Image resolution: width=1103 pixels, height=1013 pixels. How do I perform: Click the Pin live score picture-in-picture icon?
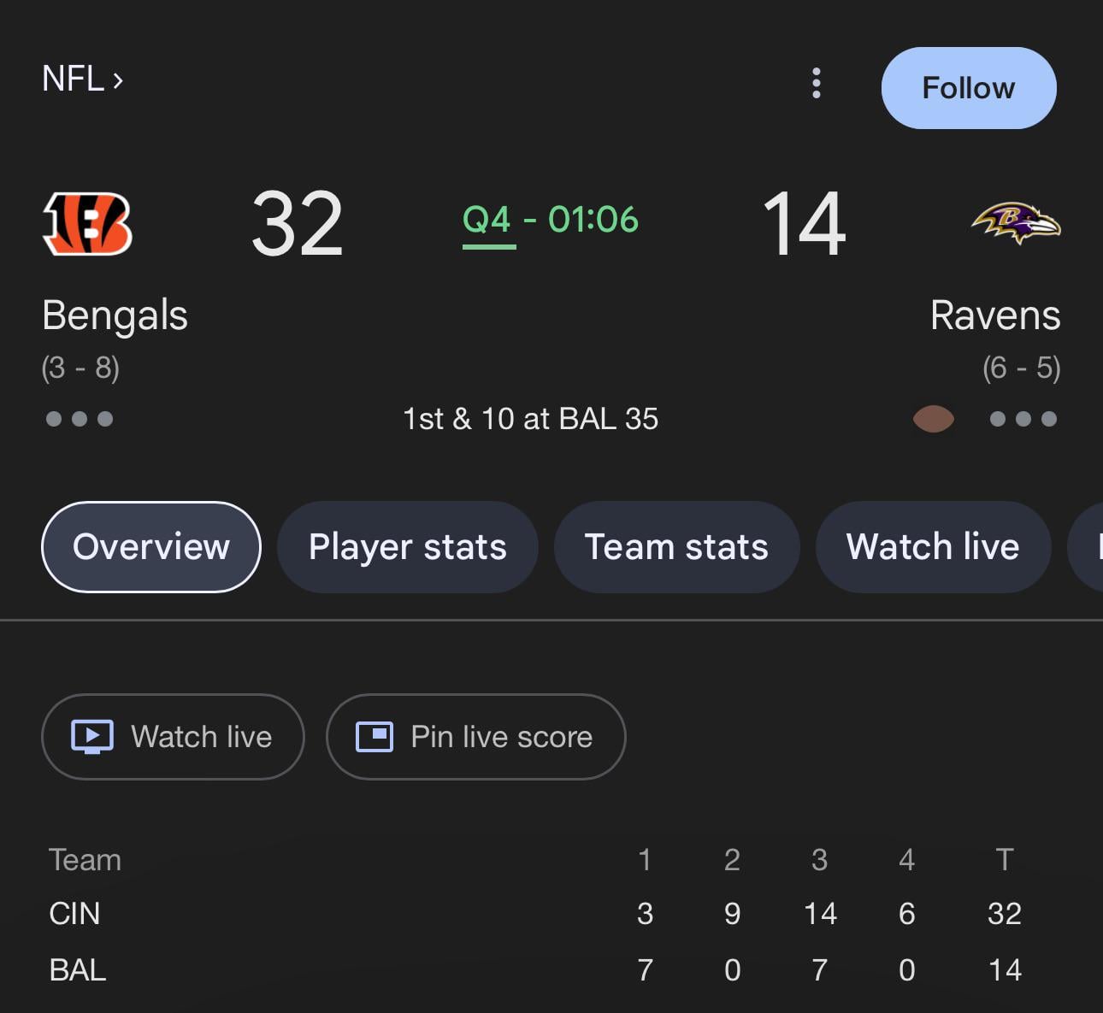(375, 737)
